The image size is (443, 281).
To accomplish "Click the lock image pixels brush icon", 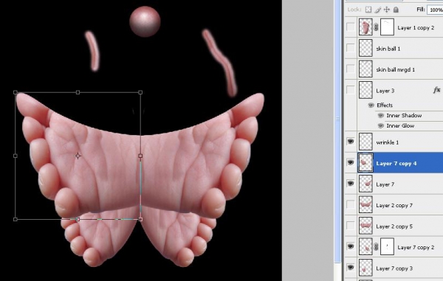I will pyautogui.click(x=378, y=10).
